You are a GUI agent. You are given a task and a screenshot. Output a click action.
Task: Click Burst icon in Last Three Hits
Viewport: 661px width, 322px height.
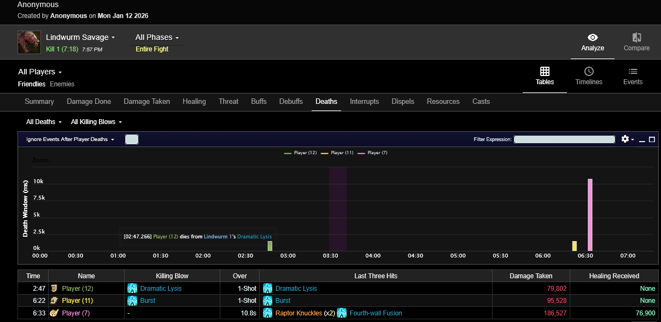[267, 301]
